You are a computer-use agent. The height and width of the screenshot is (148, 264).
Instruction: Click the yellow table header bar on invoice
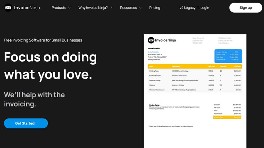(195, 66)
